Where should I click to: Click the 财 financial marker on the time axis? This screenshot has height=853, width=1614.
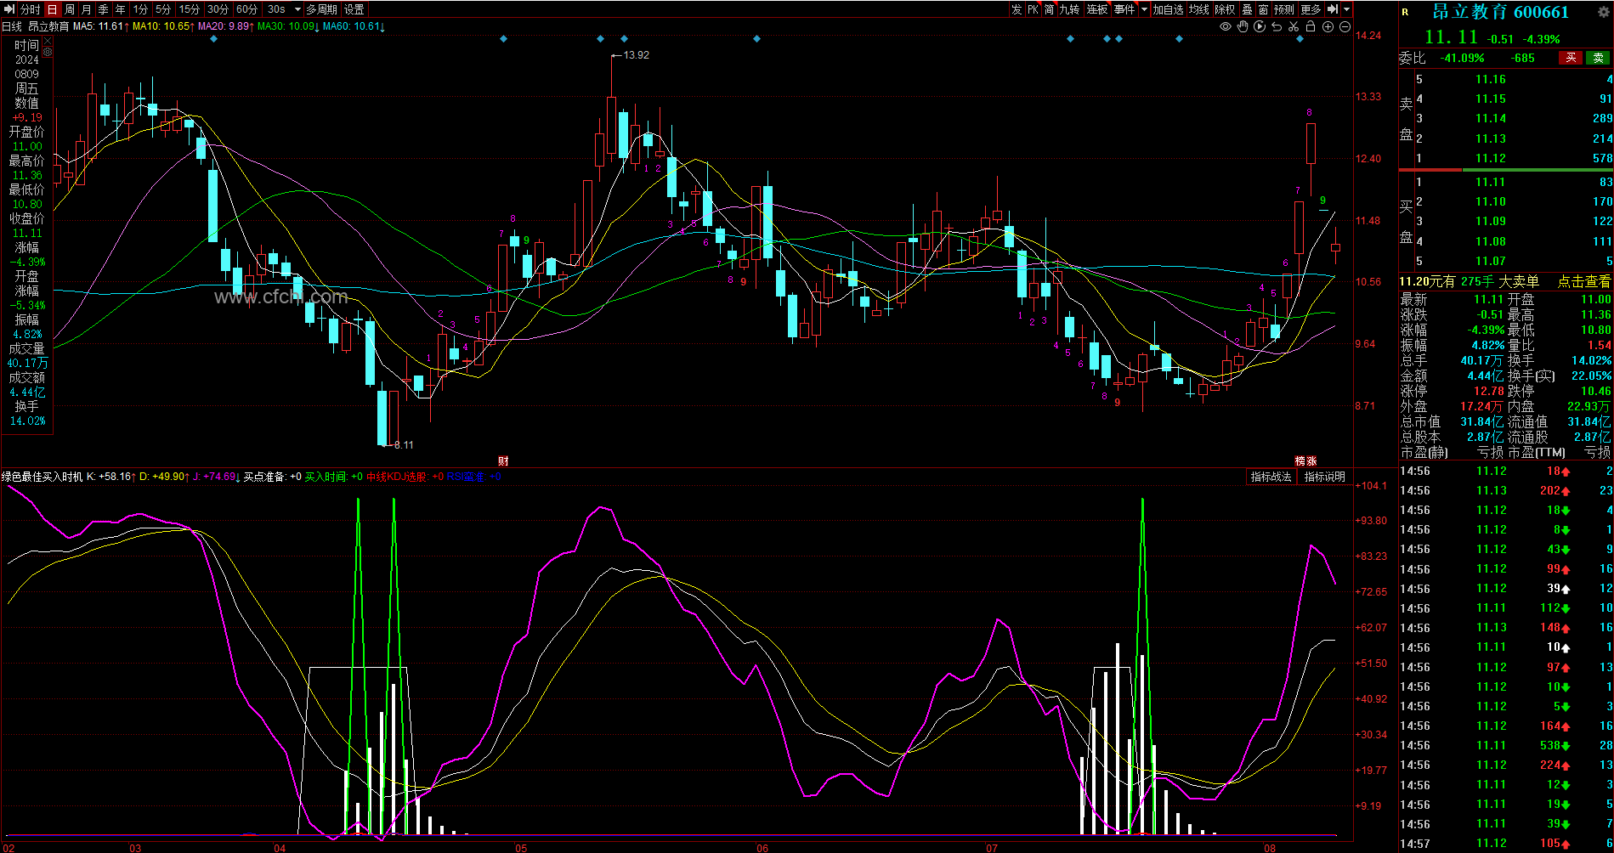(x=503, y=461)
